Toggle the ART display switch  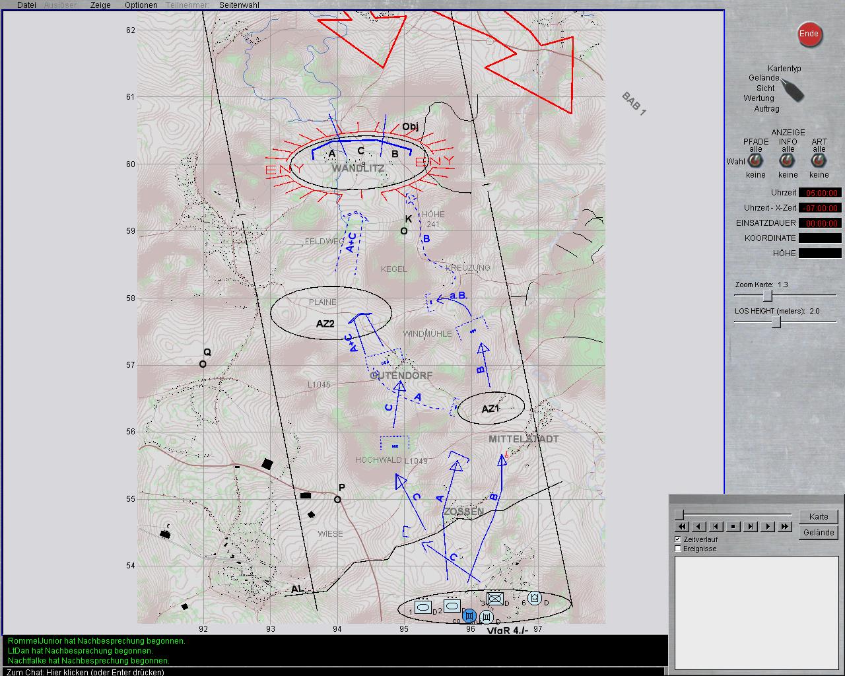pyautogui.click(x=819, y=162)
